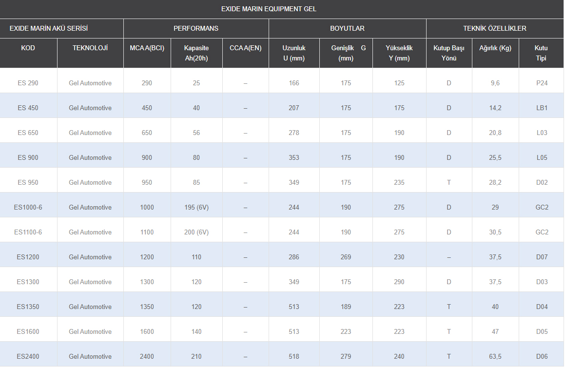Select the TEKNİK ÖZELLİKLER group header
The image size is (565, 368).
tap(495, 28)
